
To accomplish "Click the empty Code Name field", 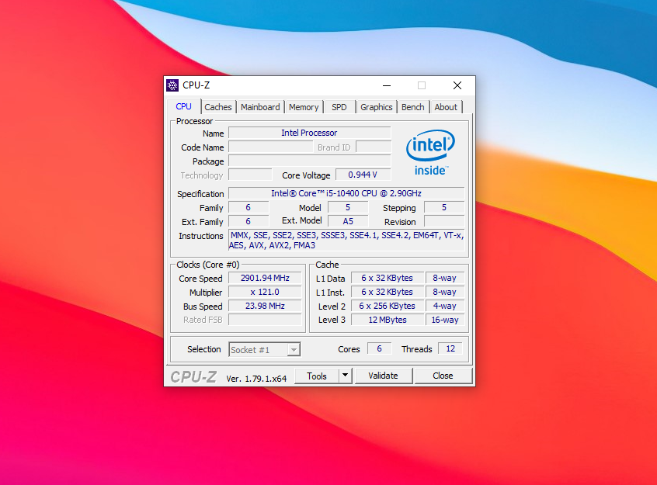I will pyautogui.click(x=271, y=147).
